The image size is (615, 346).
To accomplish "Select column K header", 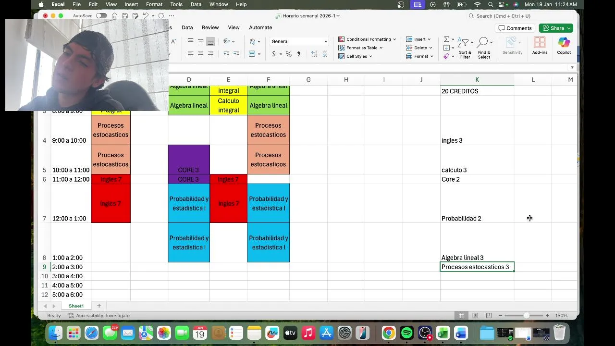I will pos(477,80).
